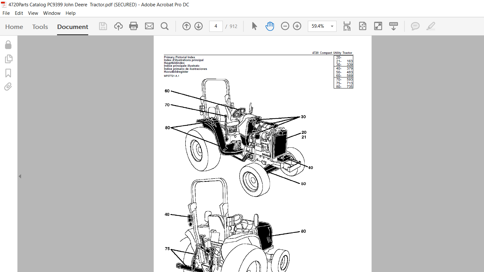The height and width of the screenshot is (272, 484).
Task: Switch to the Tools tab
Action: coord(40,27)
